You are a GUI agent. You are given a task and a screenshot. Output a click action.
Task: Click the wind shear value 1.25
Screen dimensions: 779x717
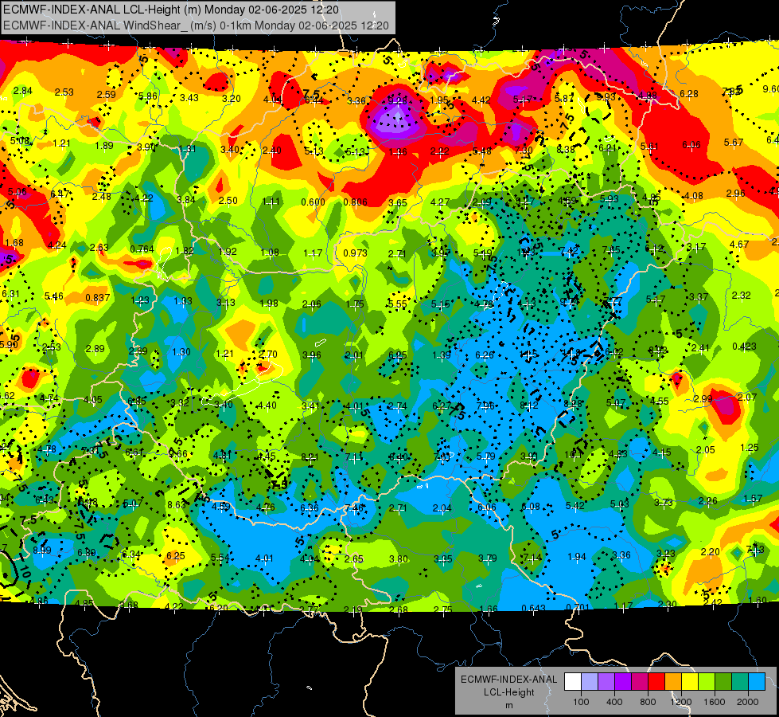click(750, 447)
